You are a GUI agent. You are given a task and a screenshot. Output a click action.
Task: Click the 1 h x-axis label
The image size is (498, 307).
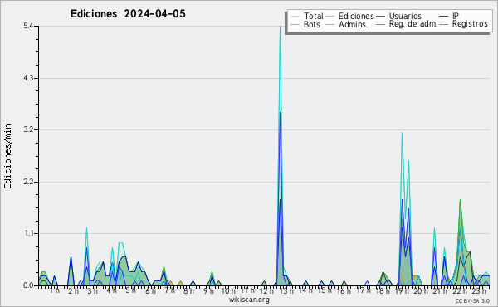click(x=54, y=290)
